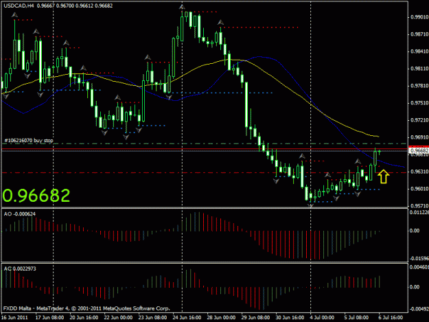Click the 0.96010 price axis label
The width and height of the screenshot is (429, 322).
click(x=419, y=189)
